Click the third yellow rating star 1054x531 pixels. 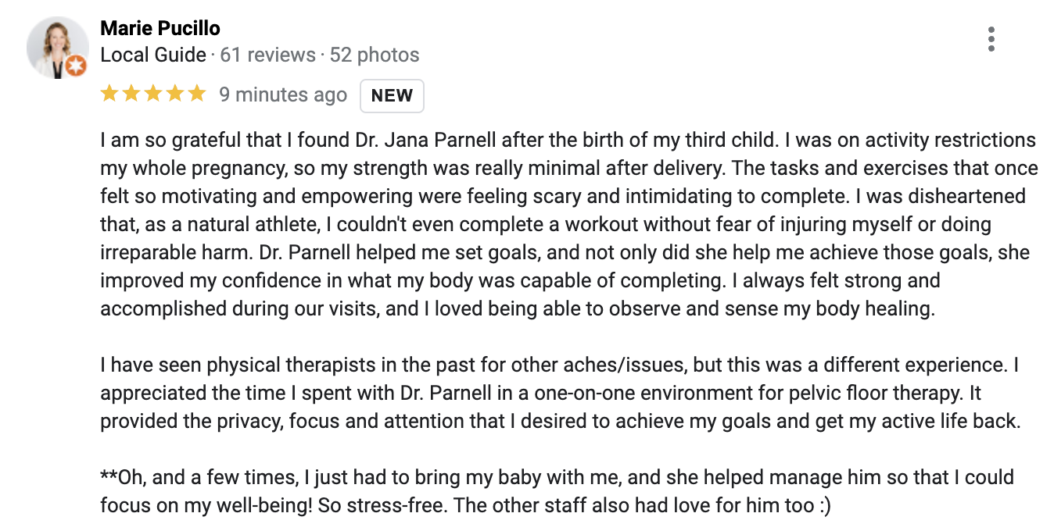coord(153,94)
